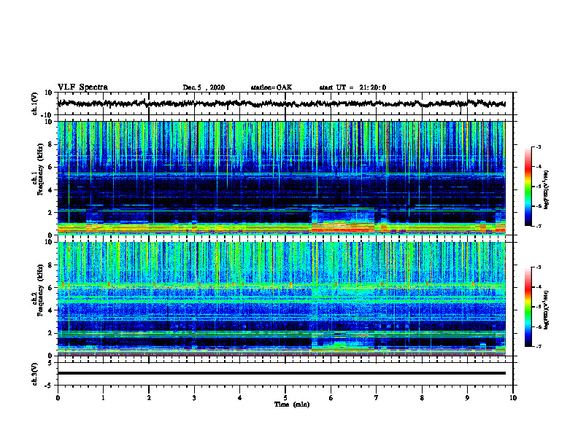Image resolution: width=578 pixels, height=446 pixels.
Task: Click the "VLF Spectra" title text
Action: click(x=82, y=87)
